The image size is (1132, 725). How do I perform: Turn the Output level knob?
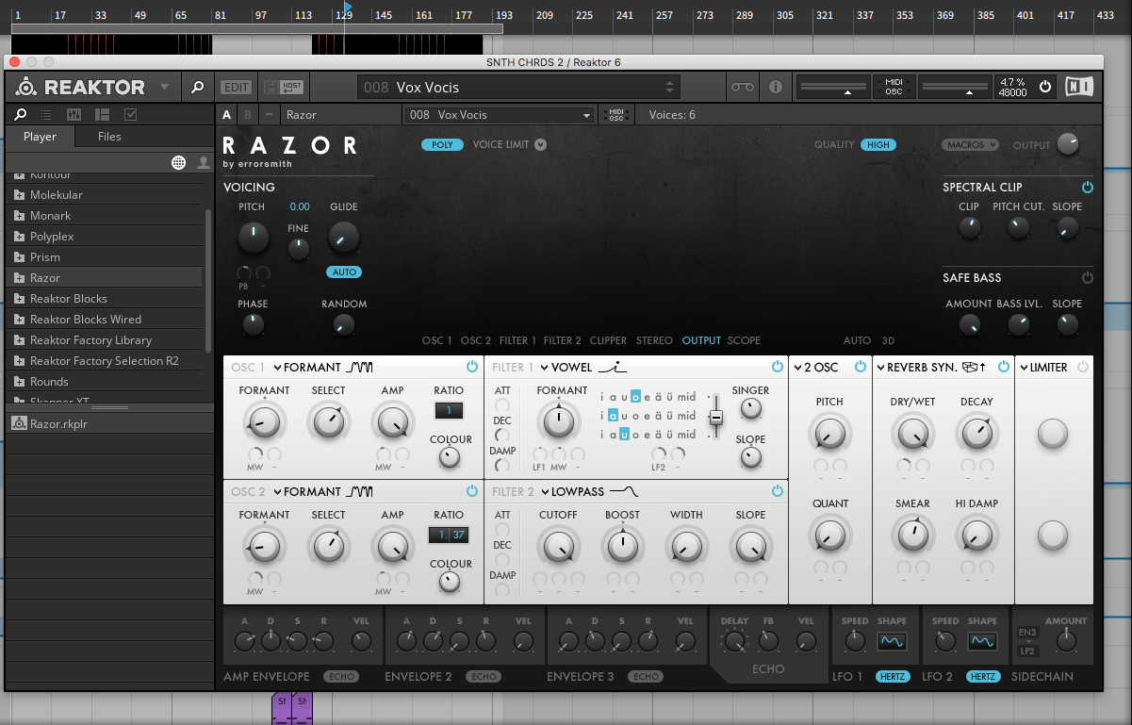1068,144
